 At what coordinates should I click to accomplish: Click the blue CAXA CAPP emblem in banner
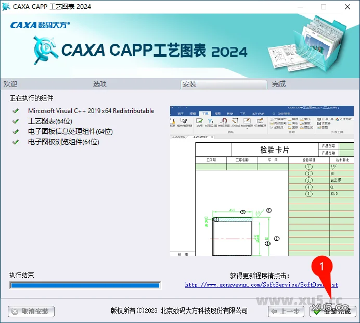click(x=45, y=50)
